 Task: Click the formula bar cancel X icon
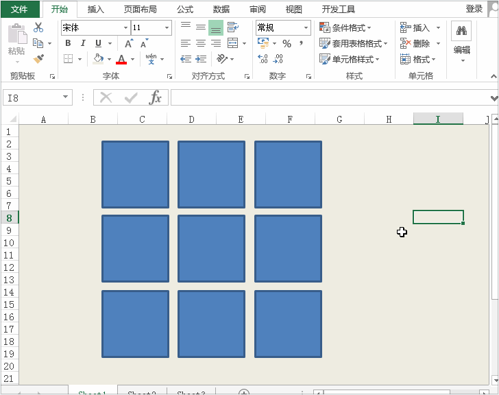(106, 97)
